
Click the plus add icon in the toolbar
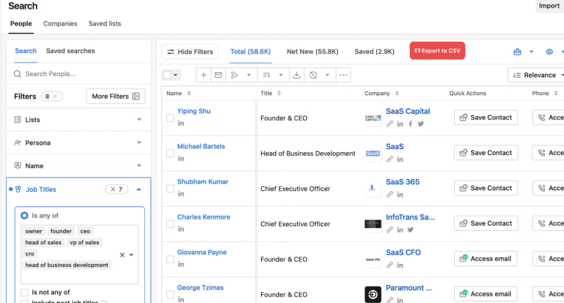pyautogui.click(x=204, y=75)
